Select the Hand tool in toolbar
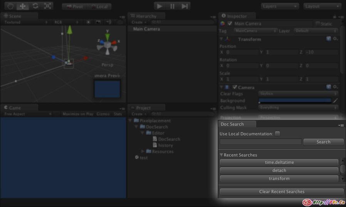The image size is (346, 207). pyautogui.click(x=11, y=6)
